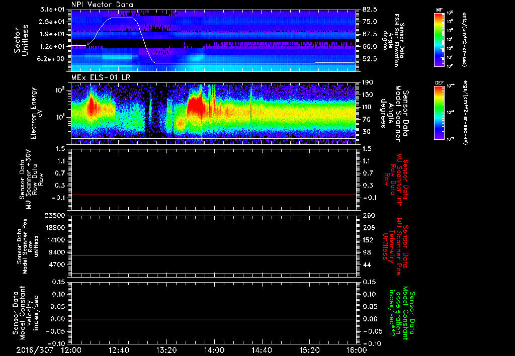Click the '60.0' sun elevation tick
The width and height of the screenshot is (515, 356).
(370, 47)
